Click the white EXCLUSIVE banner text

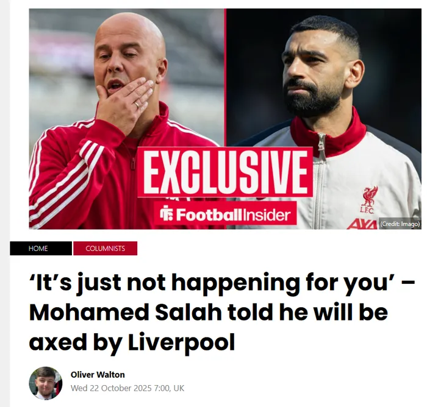pos(225,172)
